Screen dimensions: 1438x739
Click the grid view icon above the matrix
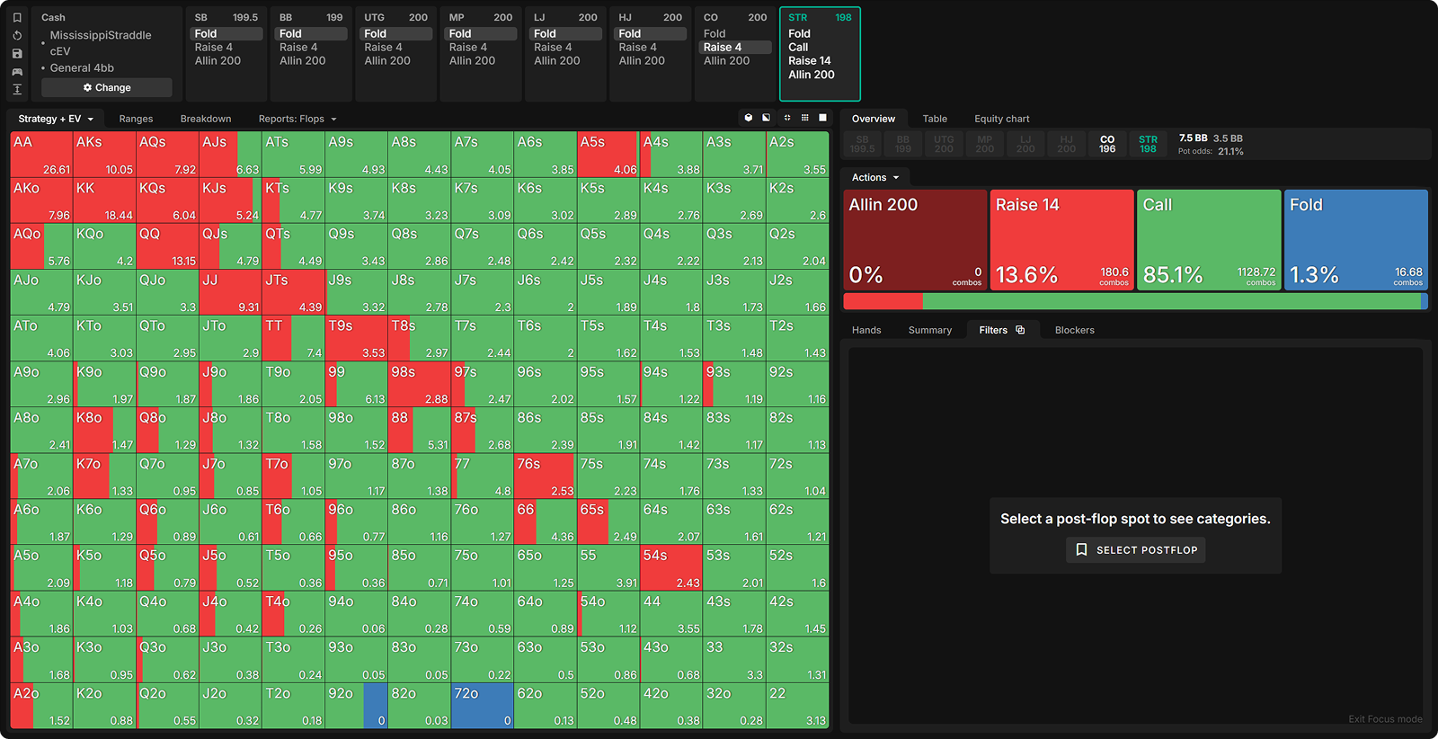[x=804, y=118]
